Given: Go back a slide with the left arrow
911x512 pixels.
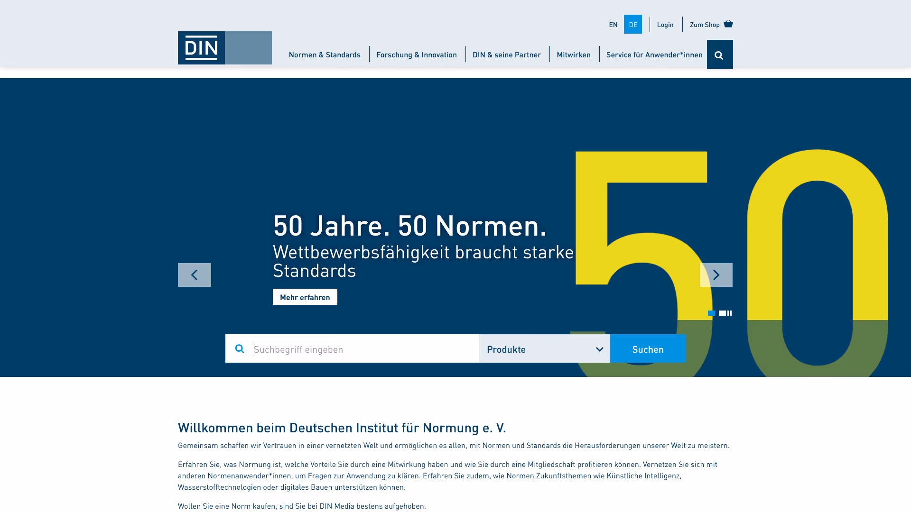Looking at the screenshot, I should (194, 275).
